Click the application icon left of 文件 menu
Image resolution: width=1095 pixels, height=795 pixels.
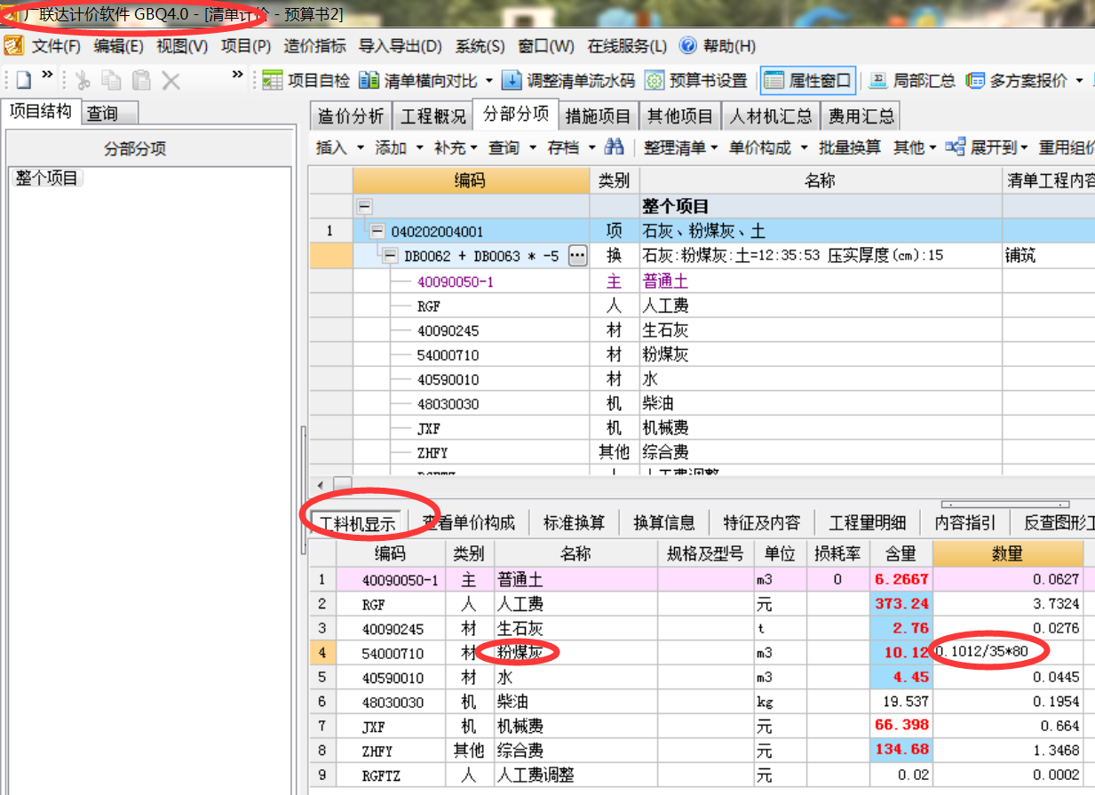tap(12, 45)
